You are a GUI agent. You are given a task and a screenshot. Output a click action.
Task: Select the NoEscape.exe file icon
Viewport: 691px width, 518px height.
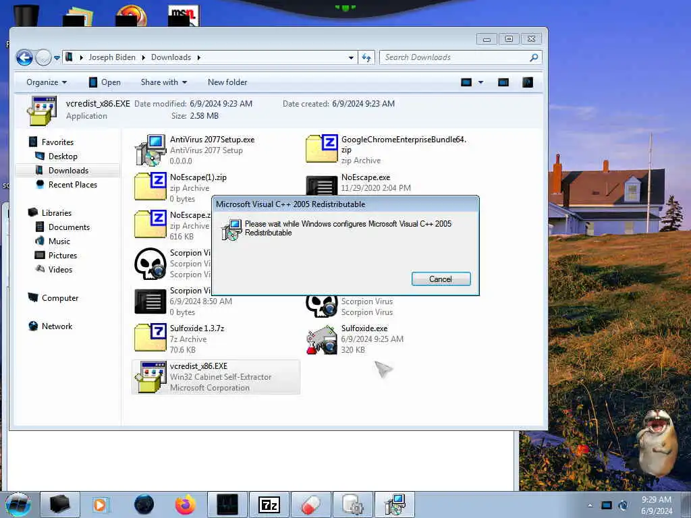tap(322, 185)
